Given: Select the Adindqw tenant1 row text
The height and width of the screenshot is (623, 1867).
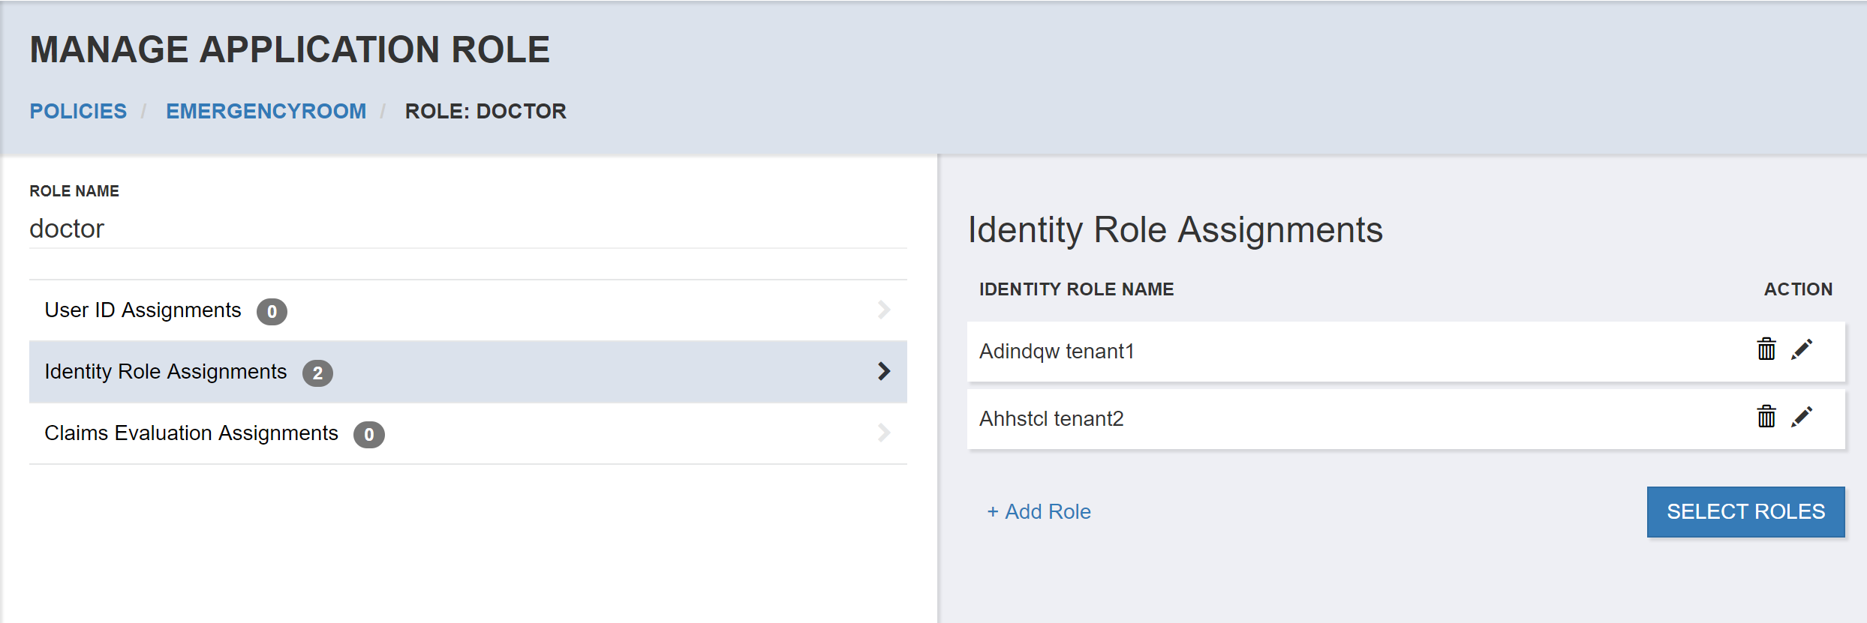Looking at the screenshot, I should [x=1057, y=352].
